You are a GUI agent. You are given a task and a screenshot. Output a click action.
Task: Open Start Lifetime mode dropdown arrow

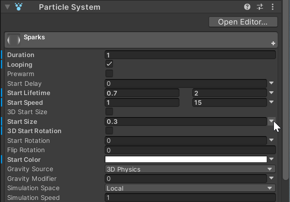pos(271,93)
